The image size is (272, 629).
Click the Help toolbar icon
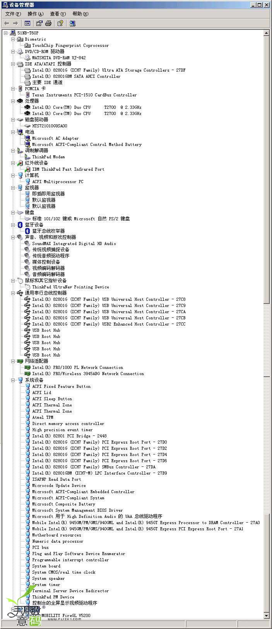(60, 24)
